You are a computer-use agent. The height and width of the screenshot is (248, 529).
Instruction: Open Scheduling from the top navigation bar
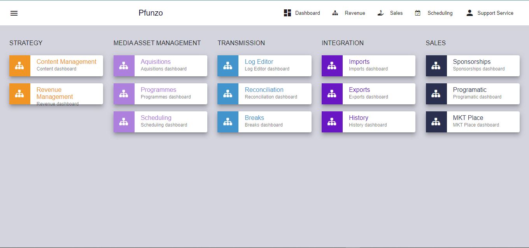click(434, 13)
